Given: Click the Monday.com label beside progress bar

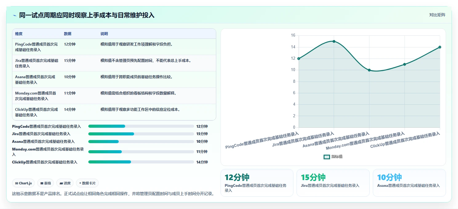Looking at the screenshot, I should [48, 152].
